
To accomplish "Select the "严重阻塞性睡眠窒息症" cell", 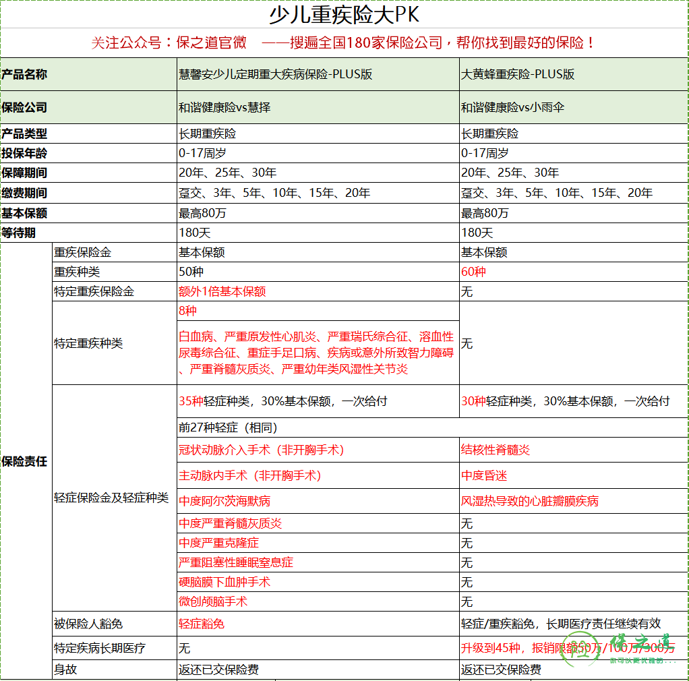I will pos(318,562).
